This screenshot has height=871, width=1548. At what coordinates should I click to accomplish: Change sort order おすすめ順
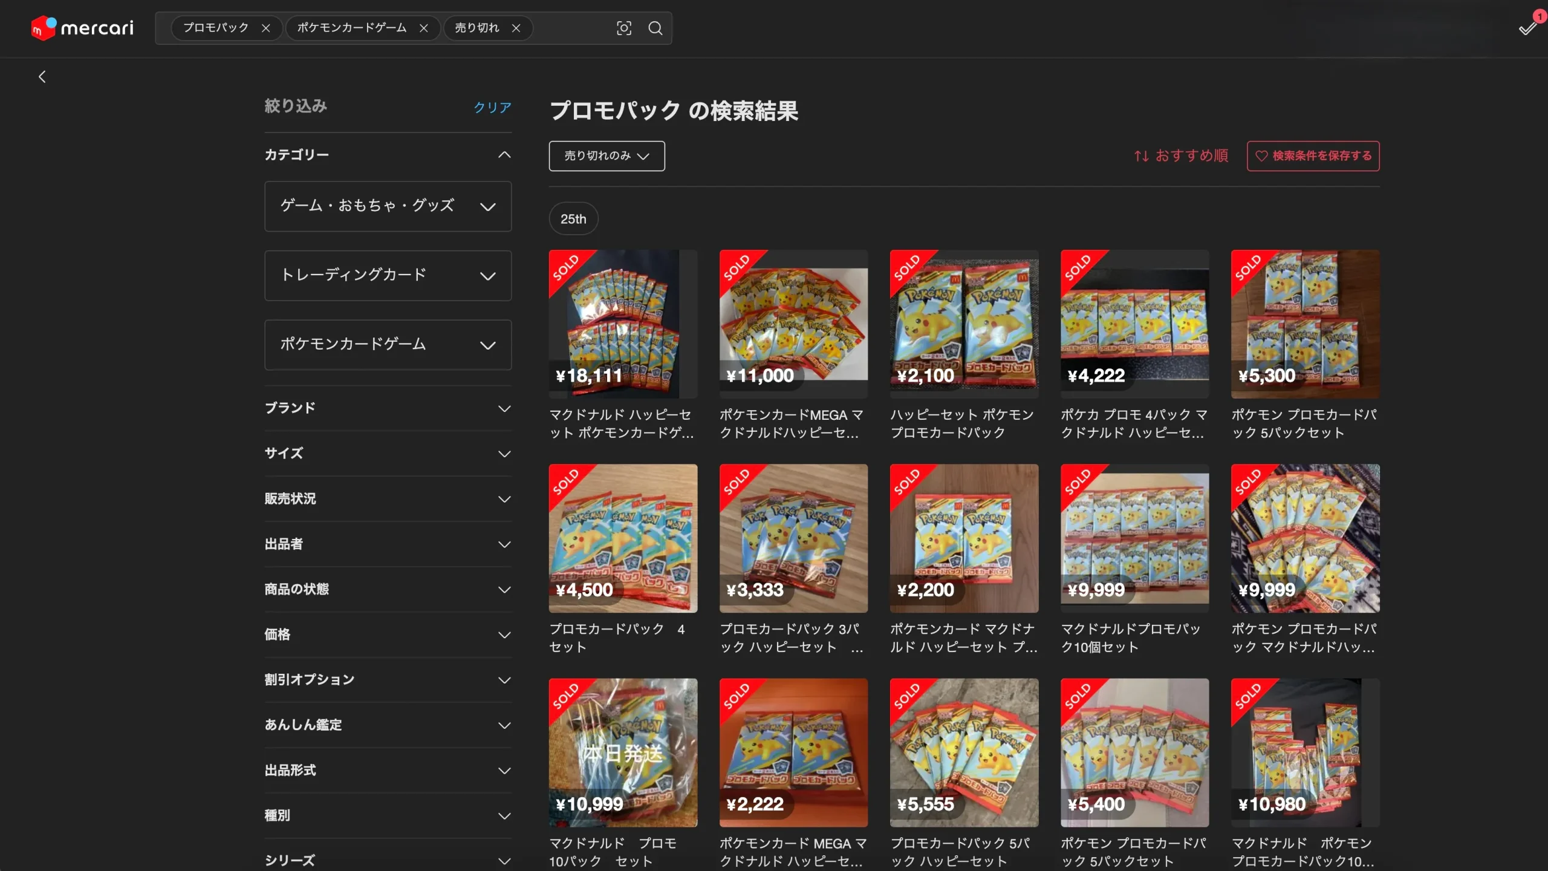point(1181,156)
